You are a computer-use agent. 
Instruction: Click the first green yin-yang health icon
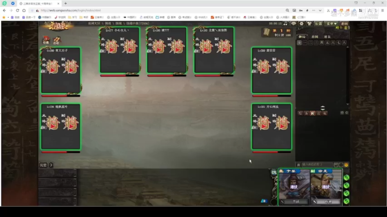(346, 177)
